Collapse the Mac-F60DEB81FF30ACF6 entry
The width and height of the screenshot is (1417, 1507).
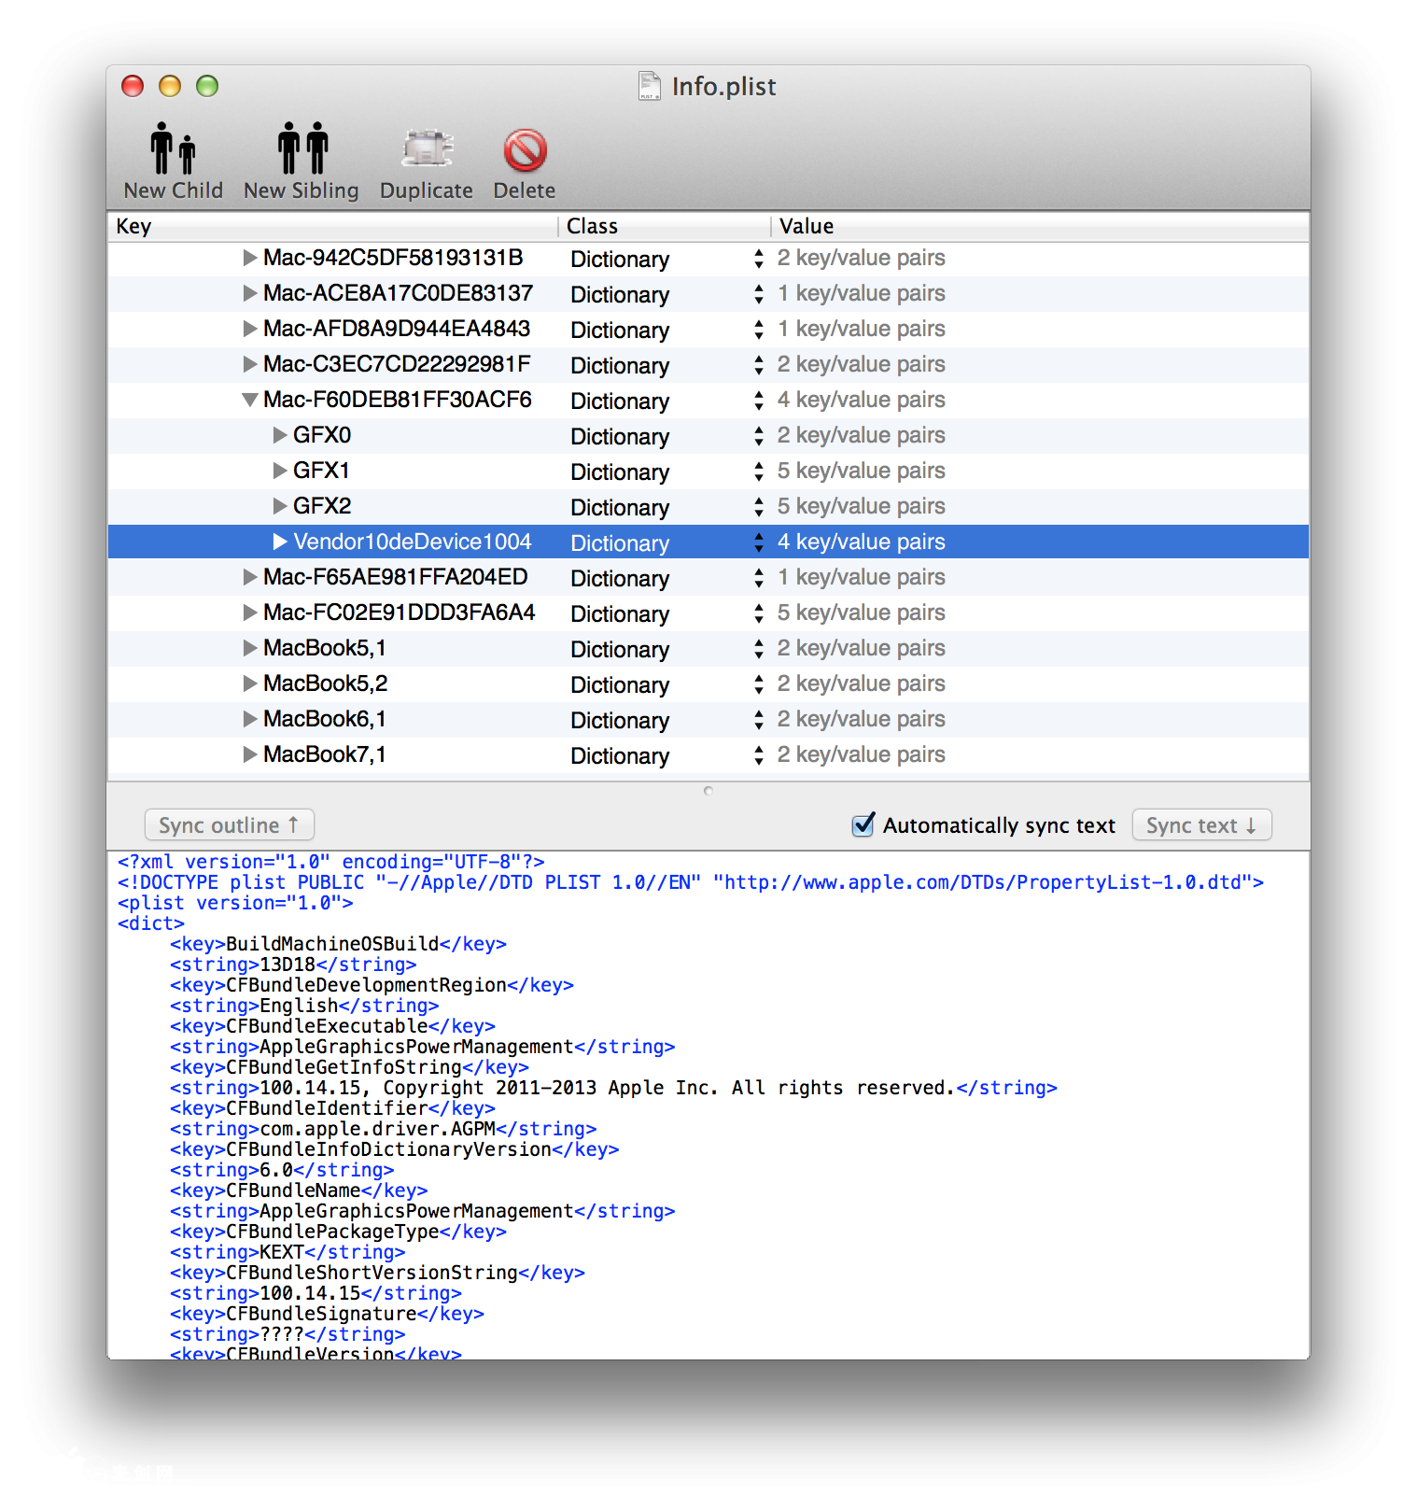tap(249, 400)
